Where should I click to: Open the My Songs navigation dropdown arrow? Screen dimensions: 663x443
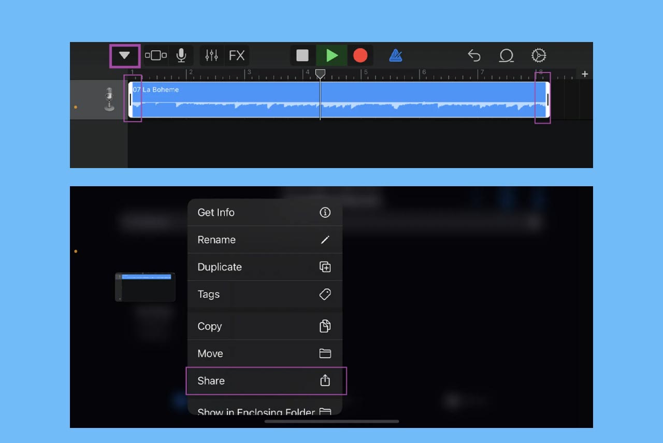(124, 56)
